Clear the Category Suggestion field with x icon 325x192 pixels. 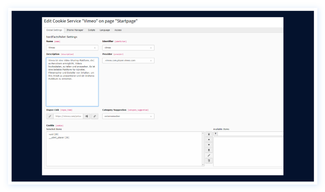click(x=151, y=116)
